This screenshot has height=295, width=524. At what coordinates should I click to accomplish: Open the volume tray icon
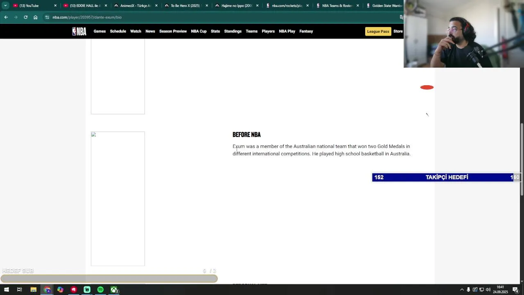click(488, 290)
